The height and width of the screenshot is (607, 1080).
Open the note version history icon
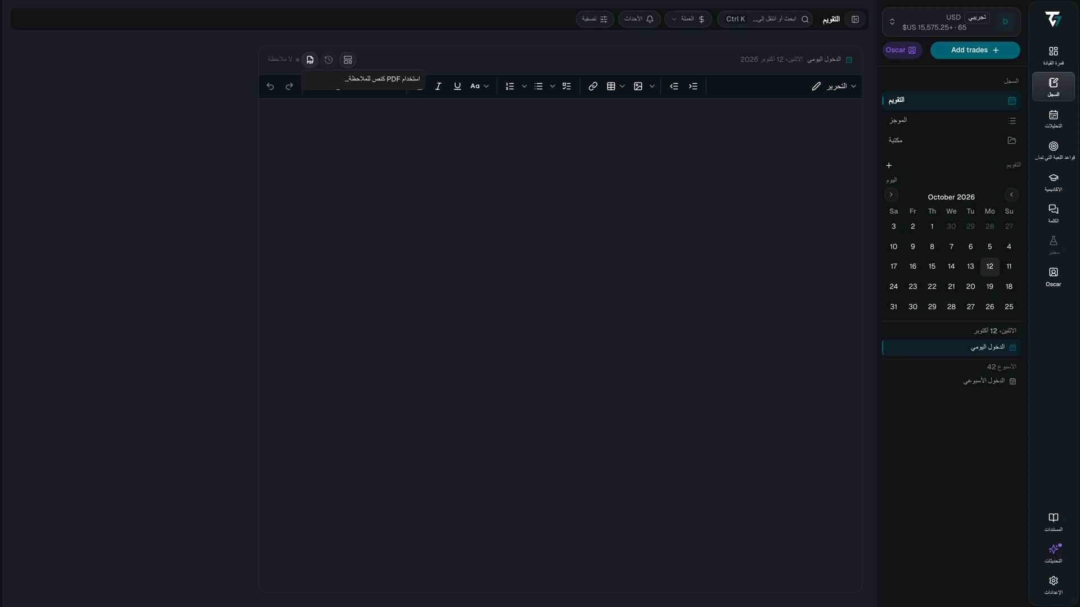(329, 60)
